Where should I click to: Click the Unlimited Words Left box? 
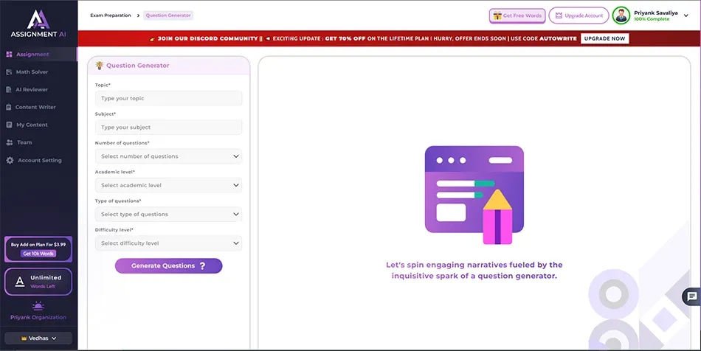(38, 282)
